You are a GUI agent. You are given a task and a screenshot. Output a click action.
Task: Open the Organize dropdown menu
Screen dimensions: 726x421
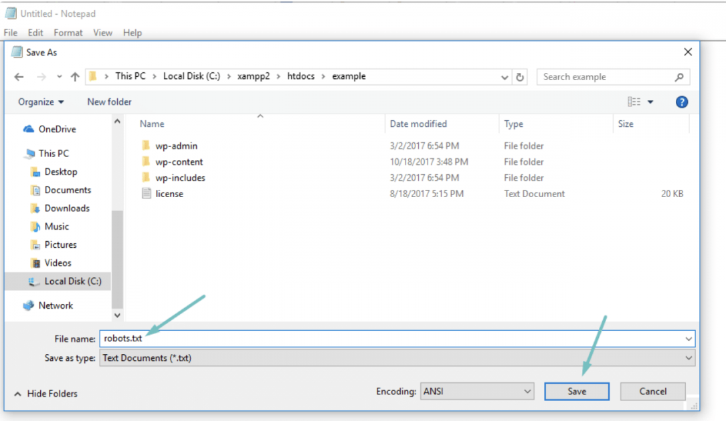pos(40,102)
